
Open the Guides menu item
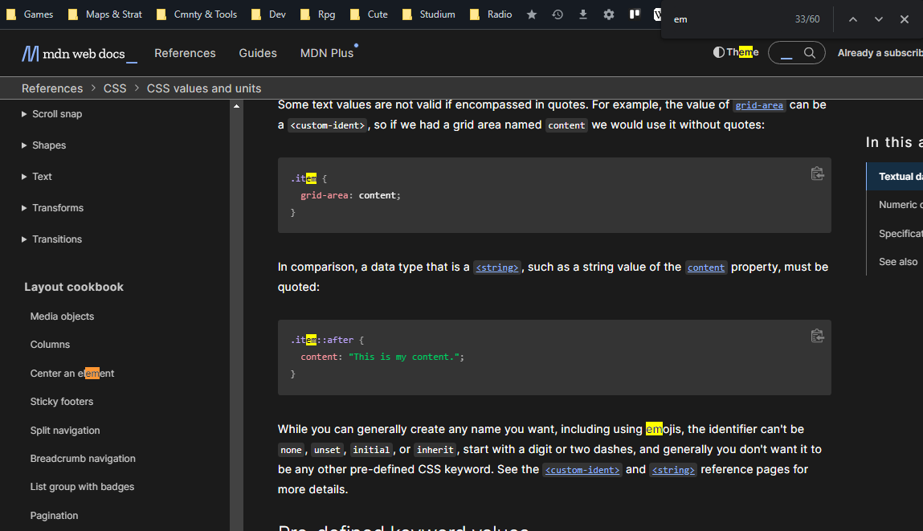coord(257,52)
